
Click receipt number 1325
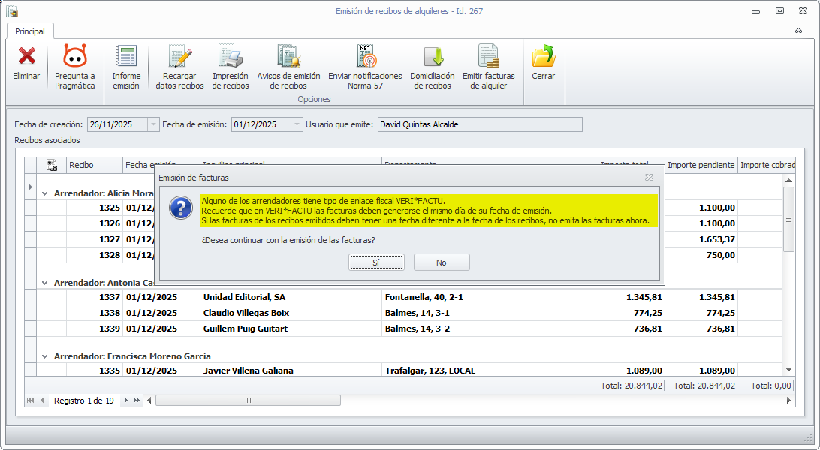click(x=110, y=208)
